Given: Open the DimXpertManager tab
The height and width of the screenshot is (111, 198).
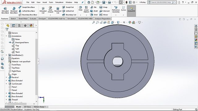Looking at the screenshot, I should coord(25,26).
